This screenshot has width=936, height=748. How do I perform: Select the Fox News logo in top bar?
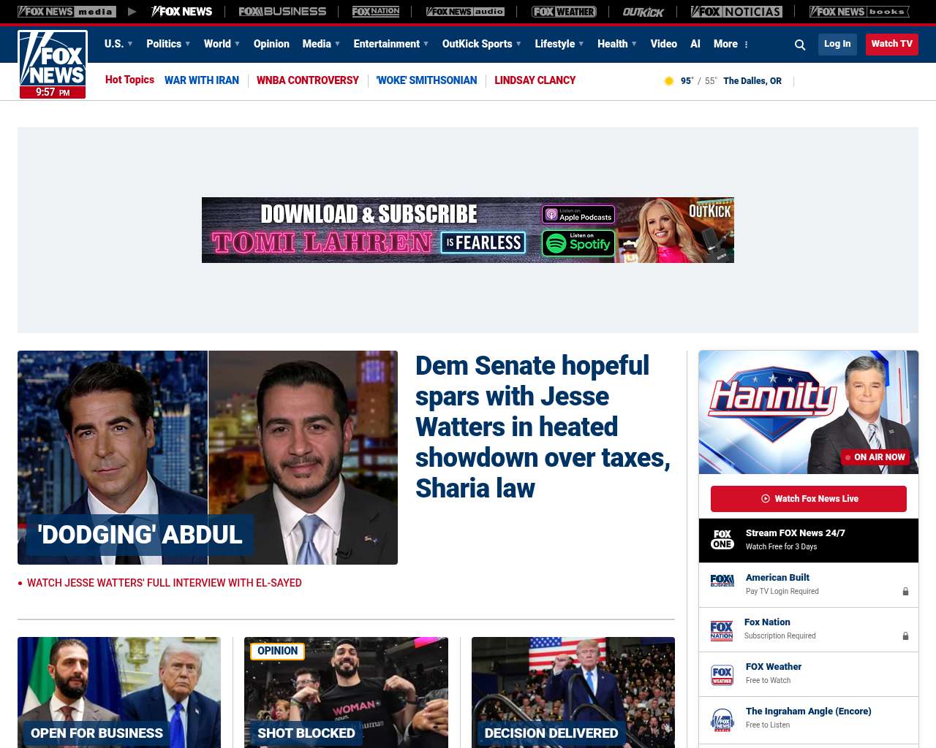[181, 12]
